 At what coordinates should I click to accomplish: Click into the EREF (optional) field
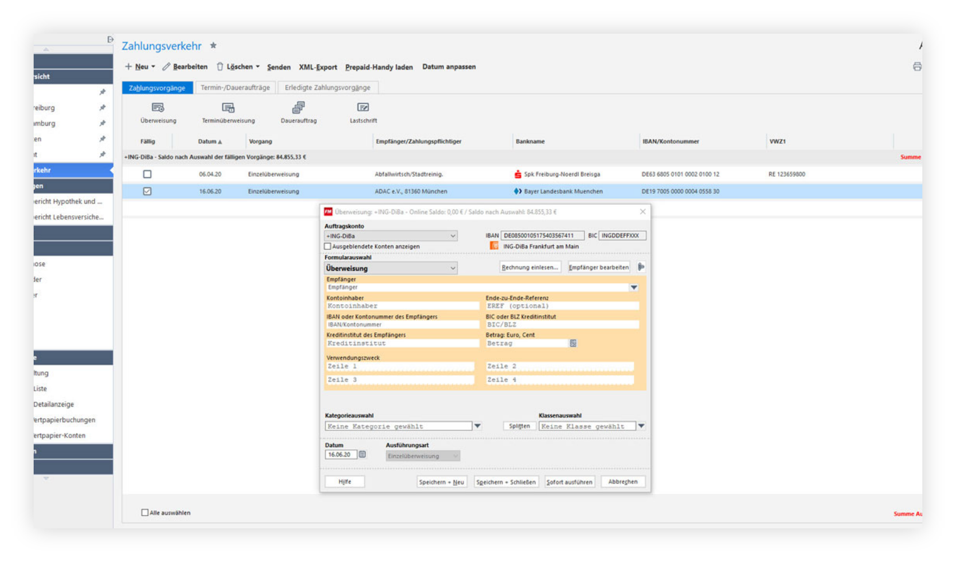(x=562, y=306)
